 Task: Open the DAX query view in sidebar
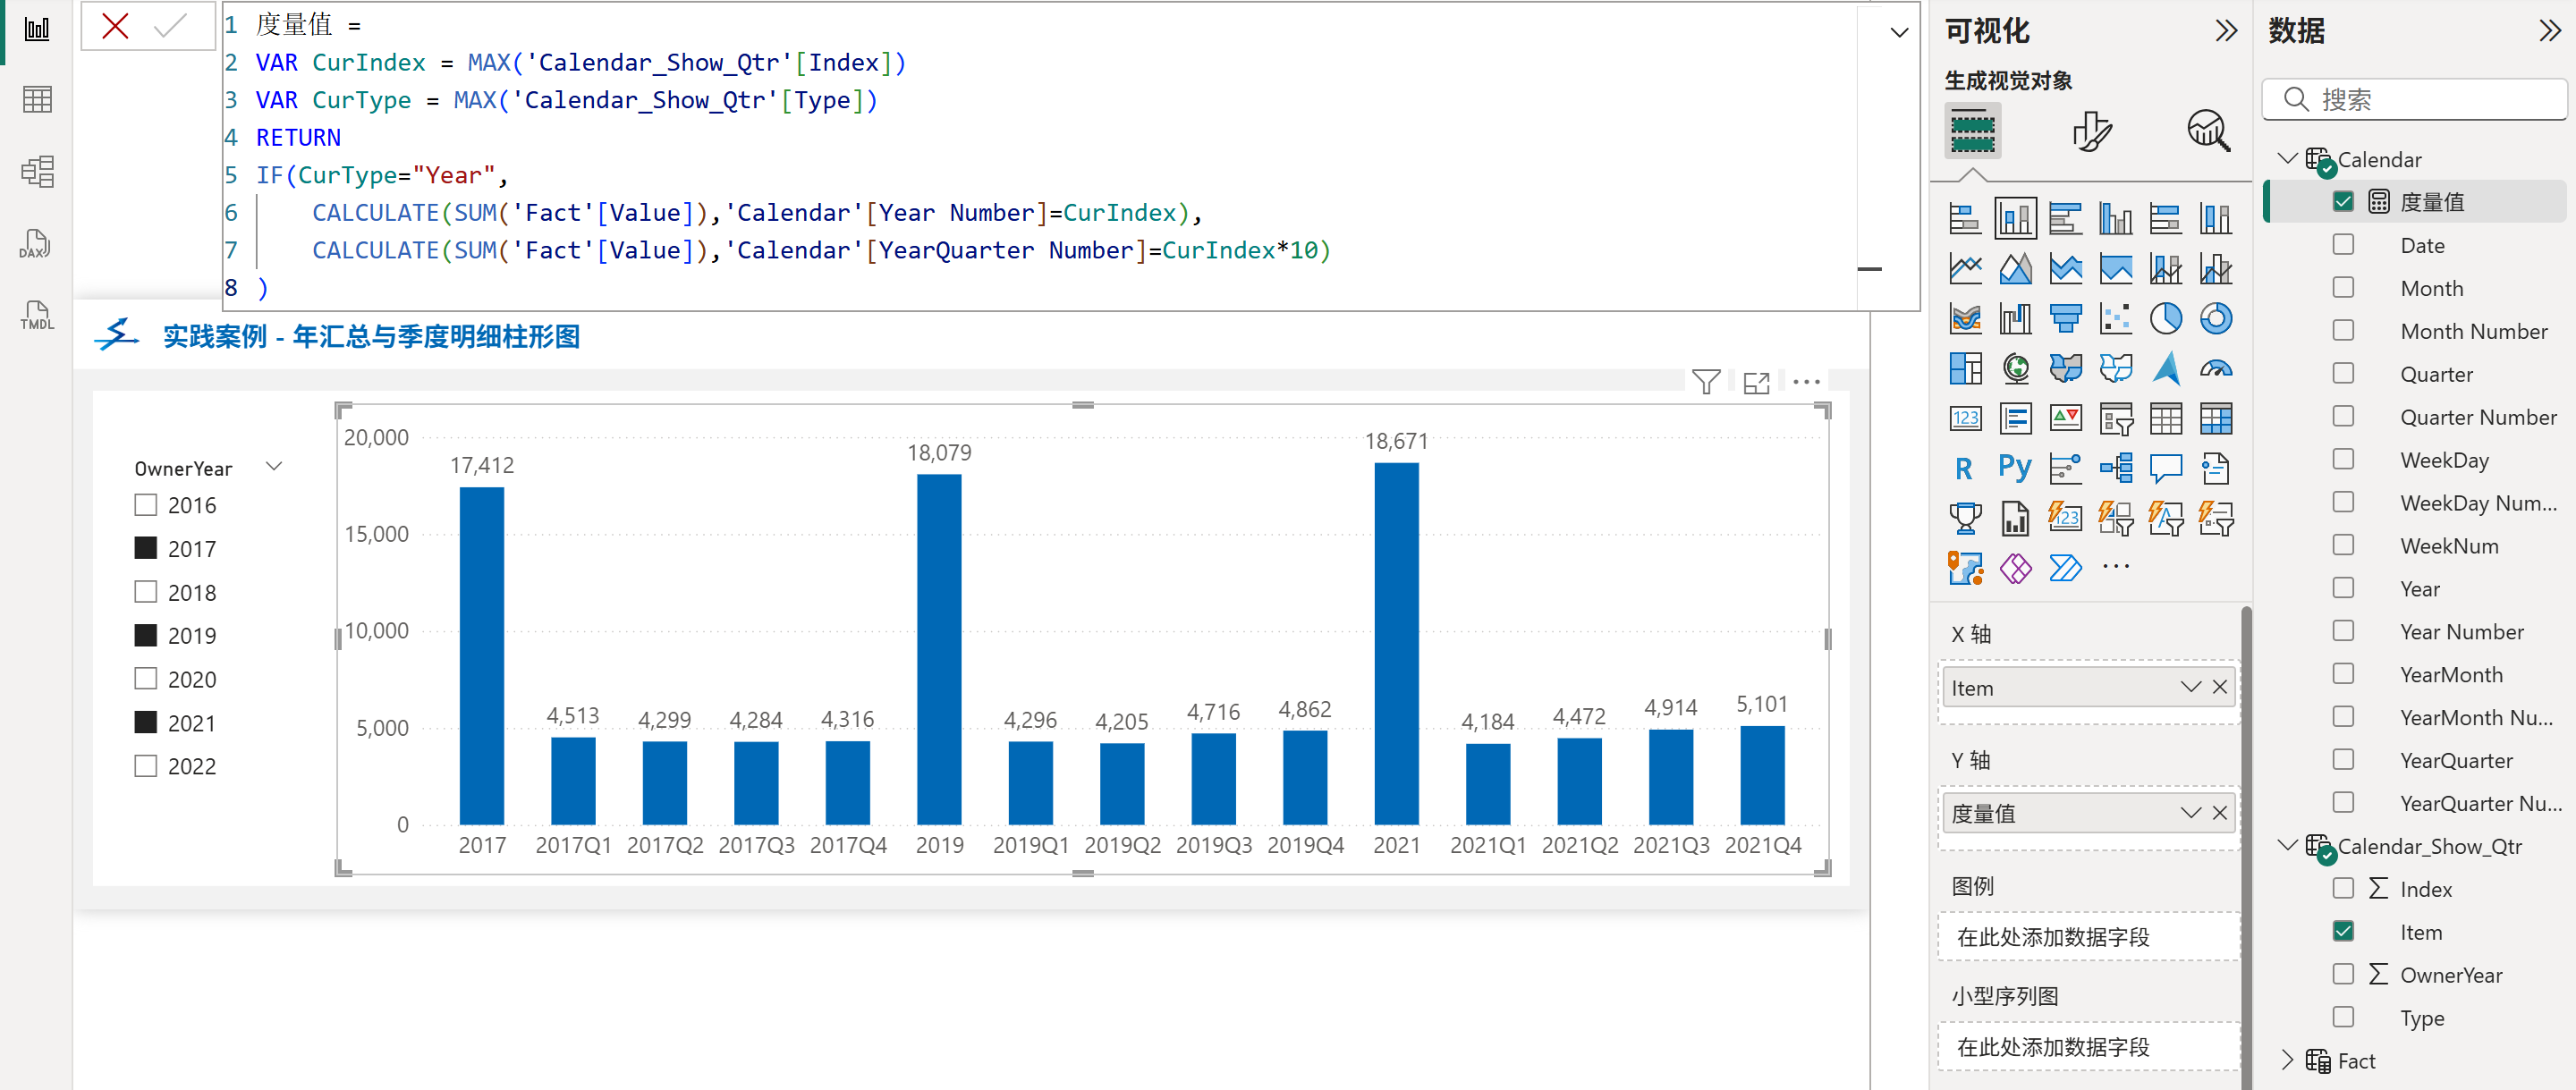36,244
